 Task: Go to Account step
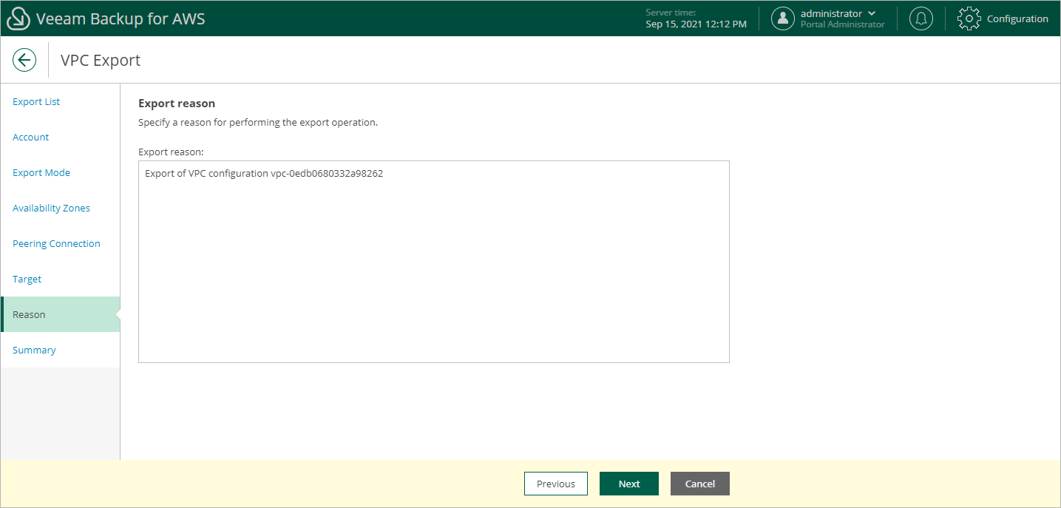(x=31, y=138)
